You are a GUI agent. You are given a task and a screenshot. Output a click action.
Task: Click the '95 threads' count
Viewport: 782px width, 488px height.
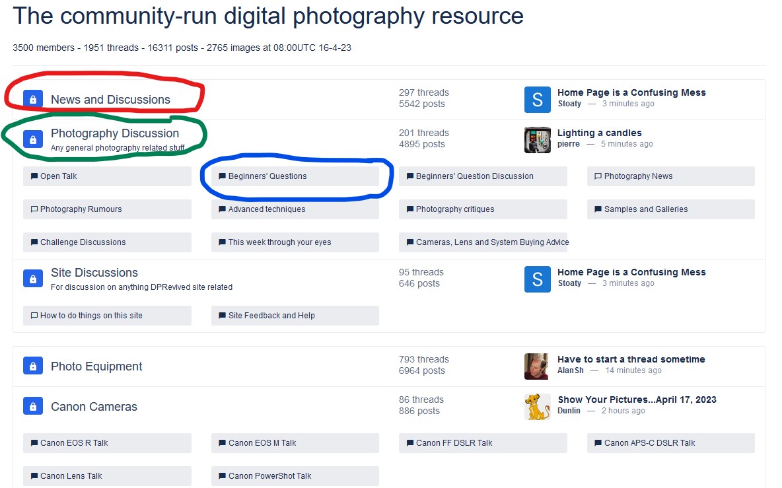(421, 272)
